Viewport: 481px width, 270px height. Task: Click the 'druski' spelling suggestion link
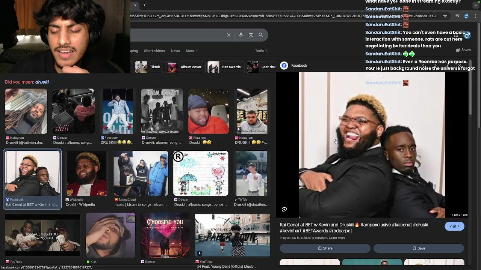pos(42,82)
